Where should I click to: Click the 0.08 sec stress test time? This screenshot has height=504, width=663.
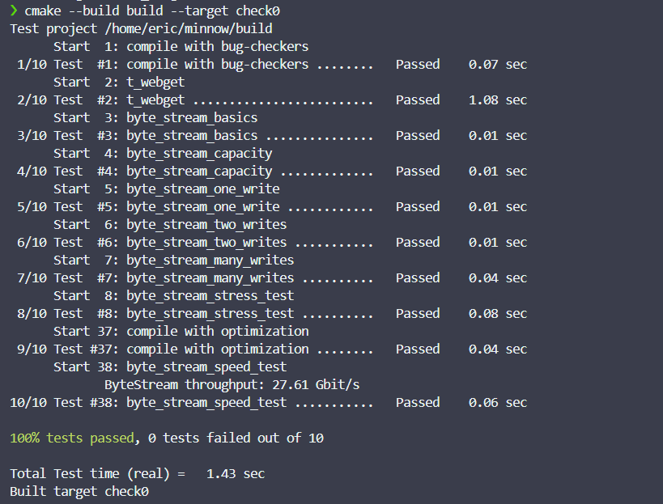[x=498, y=313]
